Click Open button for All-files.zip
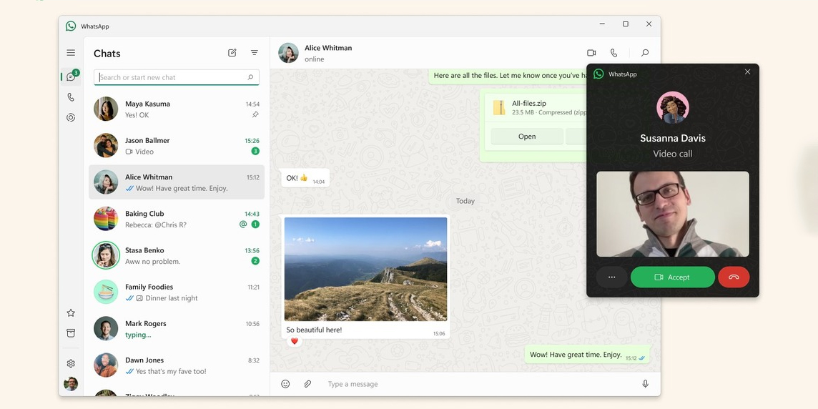This screenshot has width=818, height=409. click(x=527, y=136)
